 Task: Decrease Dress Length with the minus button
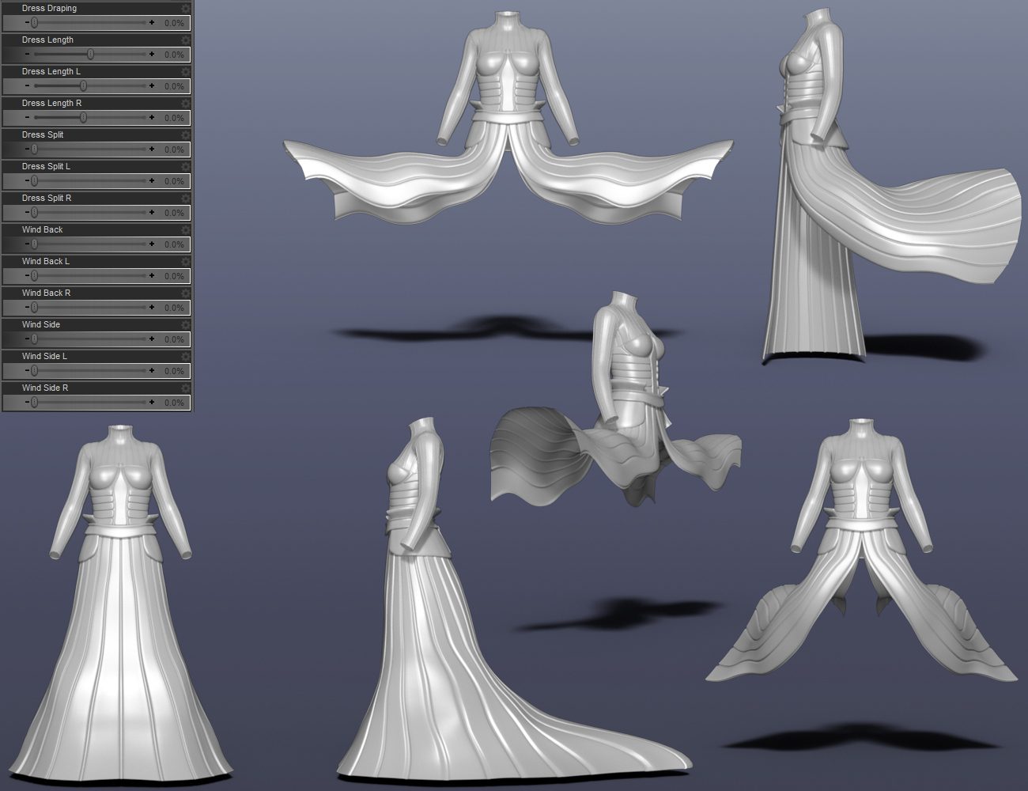pos(27,55)
